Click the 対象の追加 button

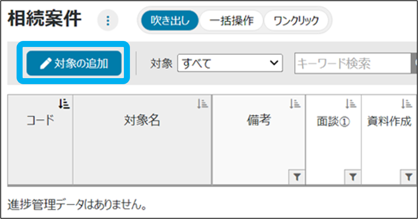pyautogui.click(x=74, y=63)
